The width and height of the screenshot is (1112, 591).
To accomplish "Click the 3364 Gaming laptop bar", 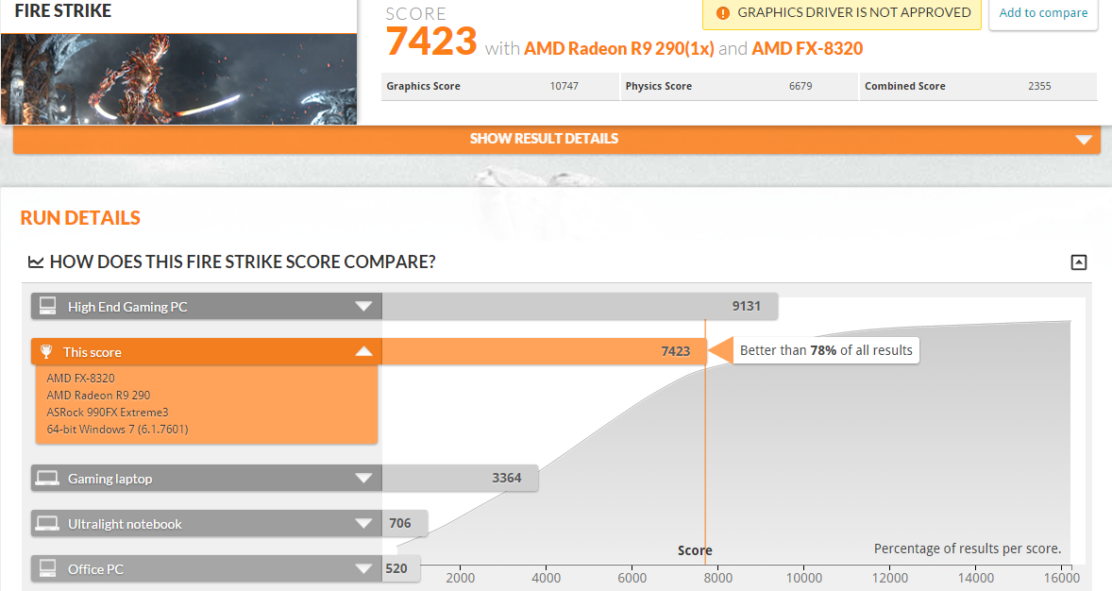I will point(460,479).
